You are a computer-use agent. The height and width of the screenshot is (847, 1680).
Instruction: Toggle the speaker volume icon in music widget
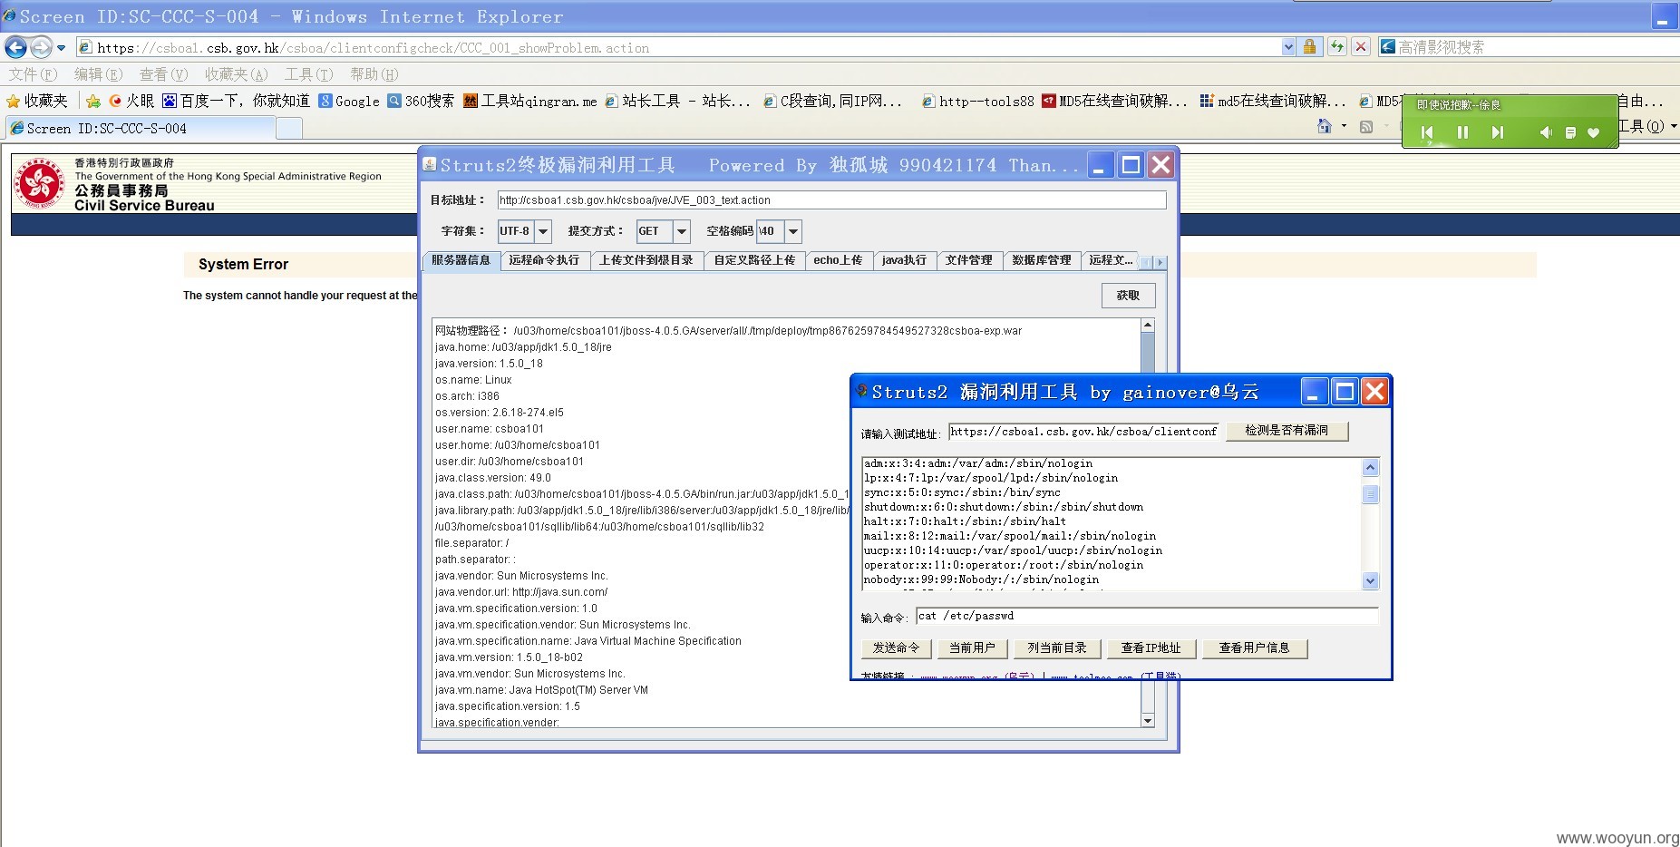pos(1546,132)
